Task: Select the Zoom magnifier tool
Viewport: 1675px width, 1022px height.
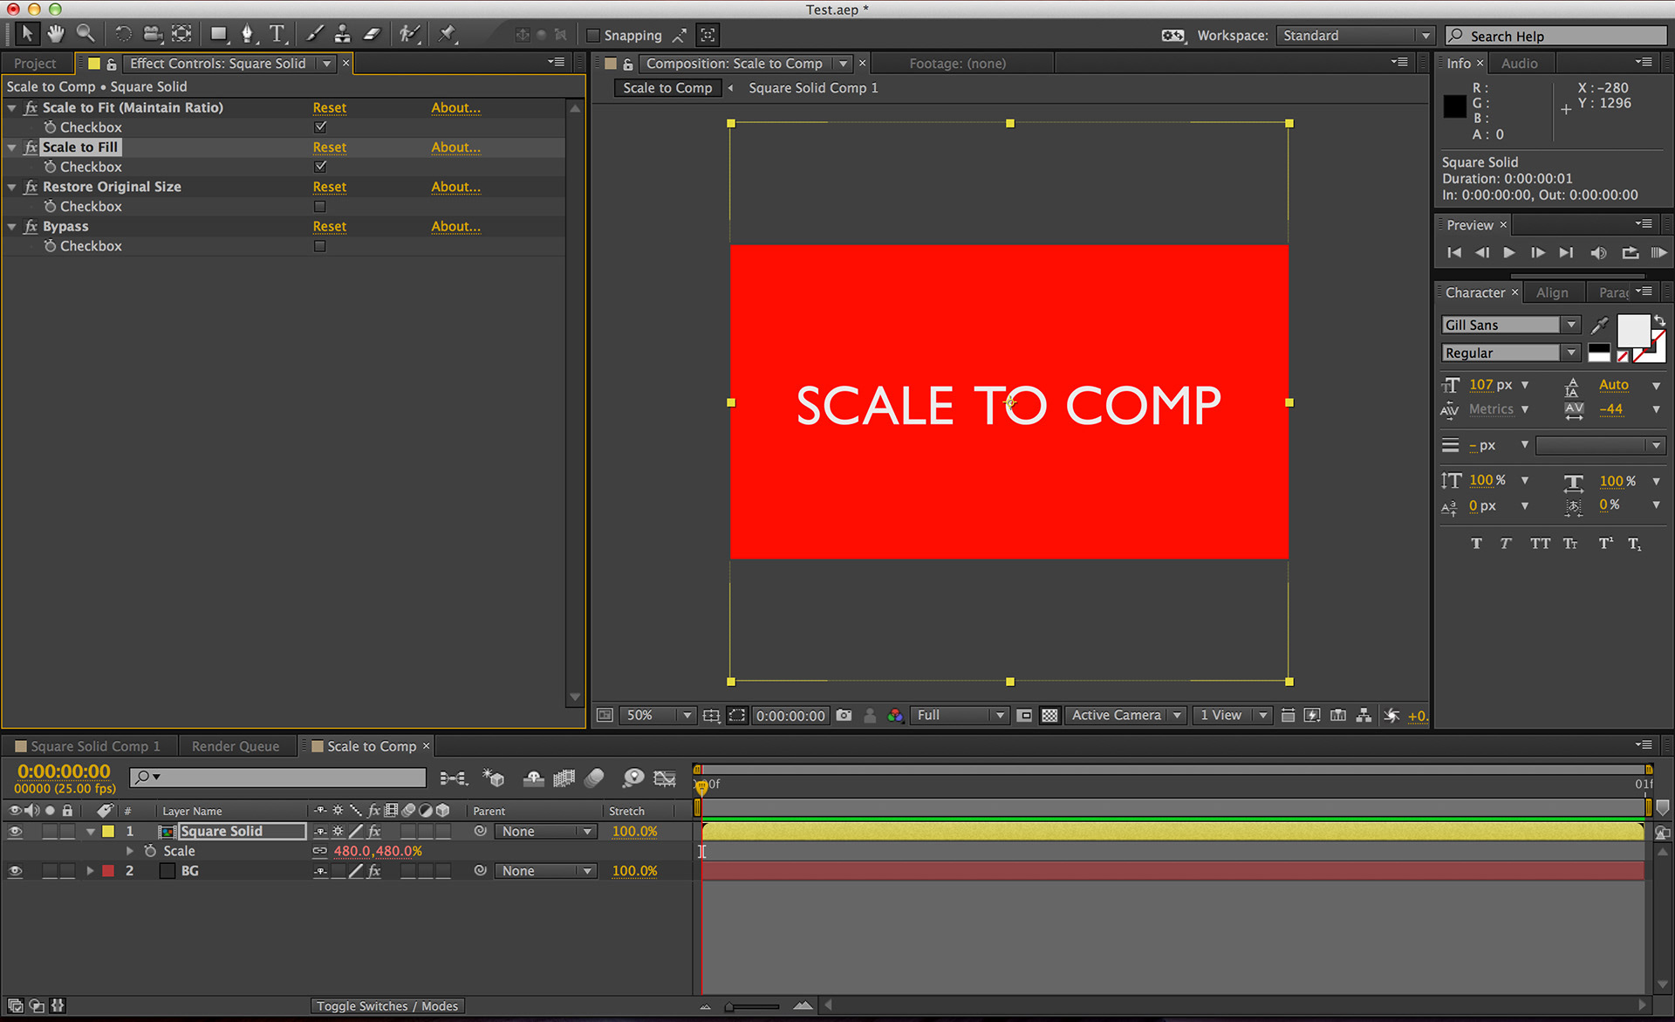Action: click(x=85, y=34)
